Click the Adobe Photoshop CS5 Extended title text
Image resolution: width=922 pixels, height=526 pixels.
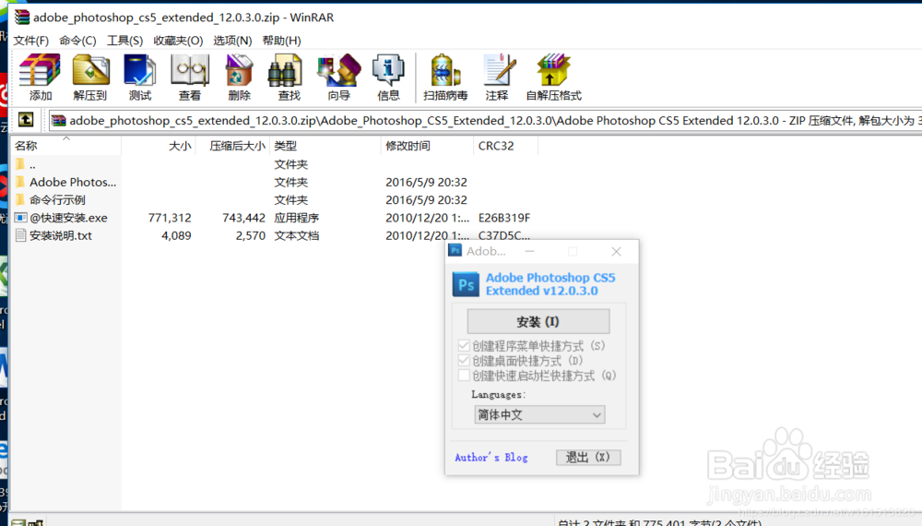pos(550,284)
